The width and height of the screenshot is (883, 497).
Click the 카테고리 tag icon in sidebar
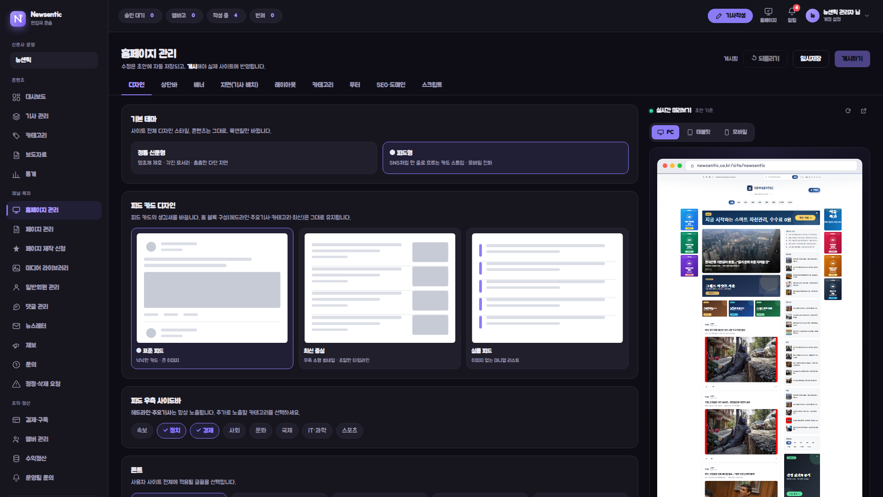(16, 136)
